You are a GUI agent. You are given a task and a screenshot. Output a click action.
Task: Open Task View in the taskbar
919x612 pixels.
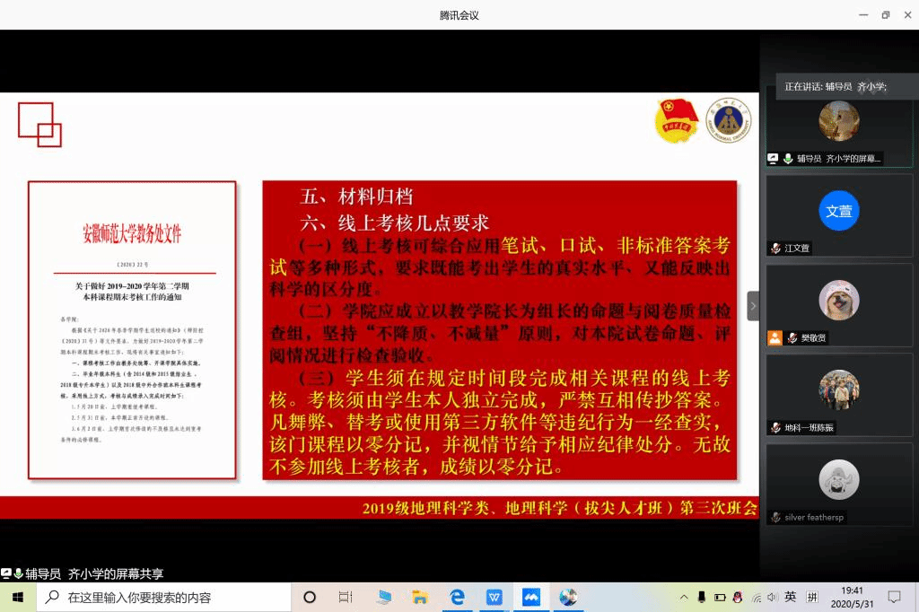pyautogui.click(x=346, y=598)
